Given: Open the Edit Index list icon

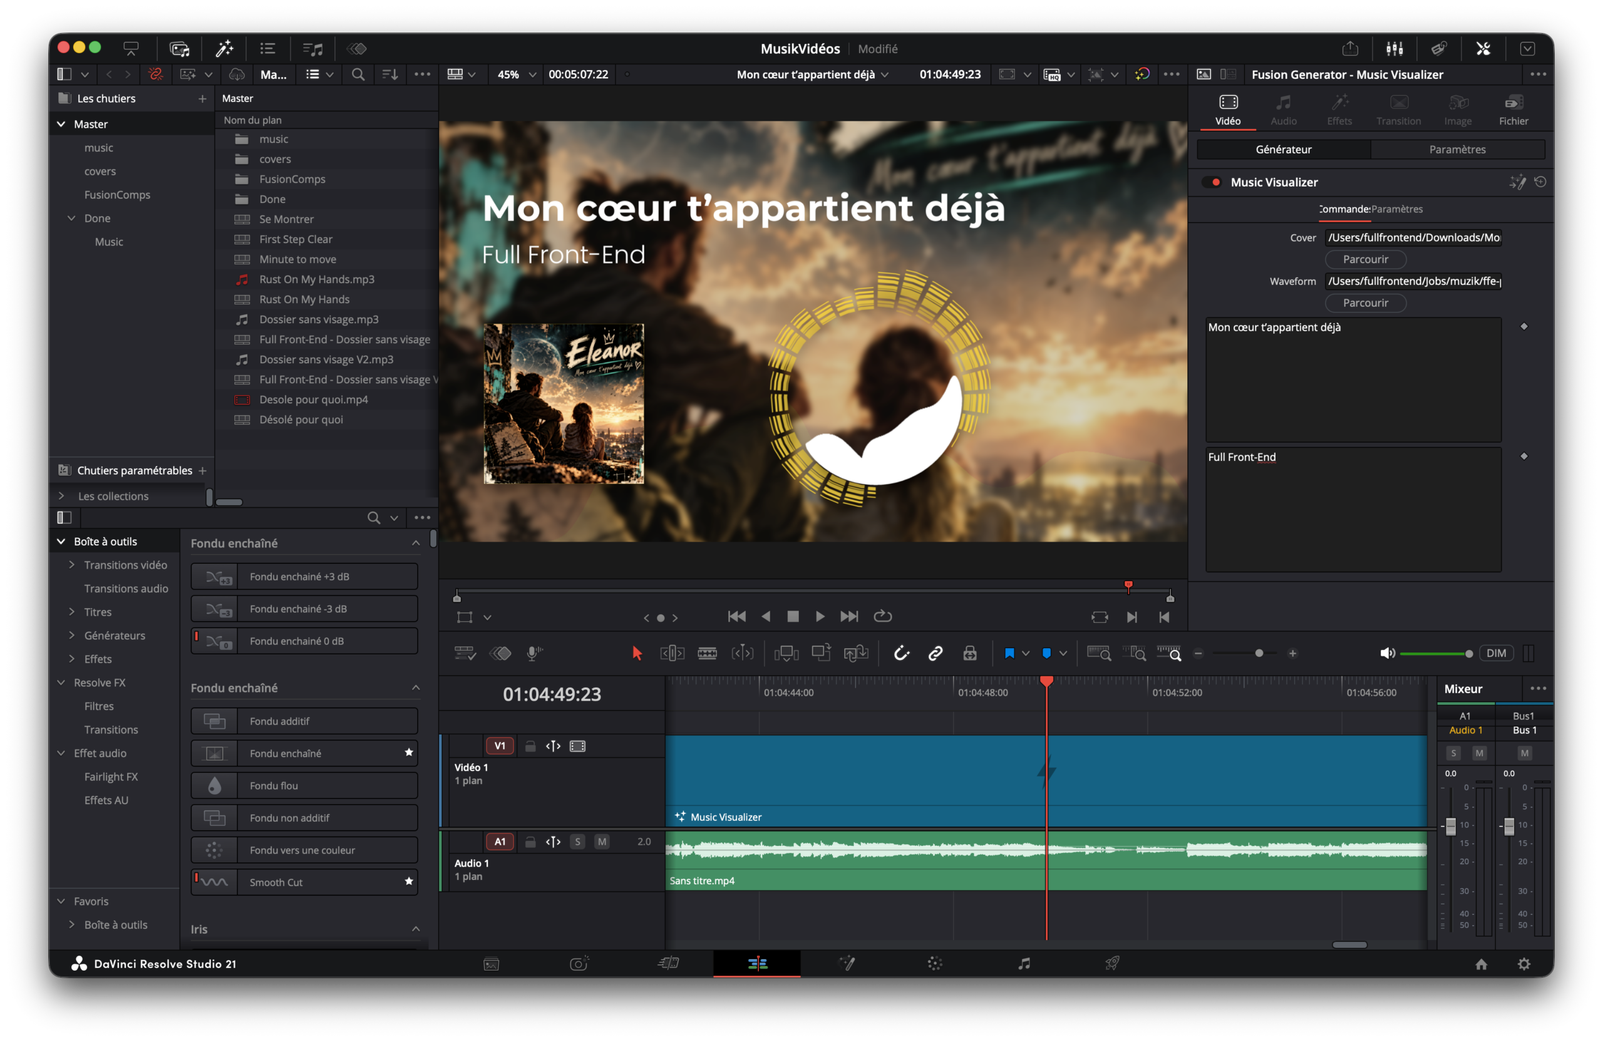Looking at the screenshot, I should pos(267,48).
